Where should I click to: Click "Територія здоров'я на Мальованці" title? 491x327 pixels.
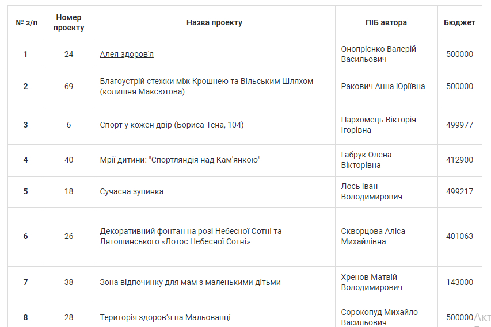tap(165, 317)
